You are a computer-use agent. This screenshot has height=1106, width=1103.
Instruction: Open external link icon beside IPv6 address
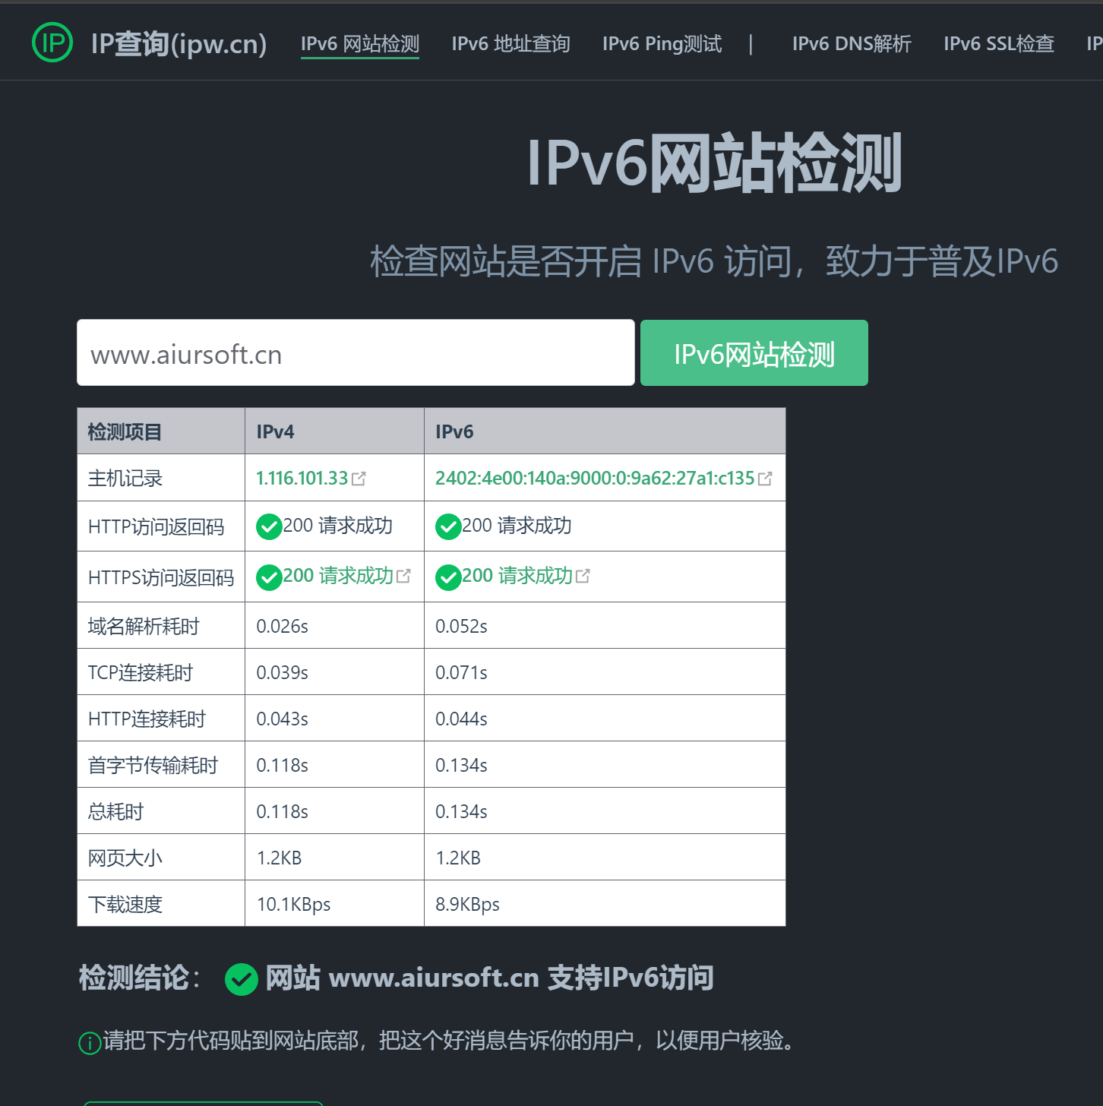(x=765, y=479)
